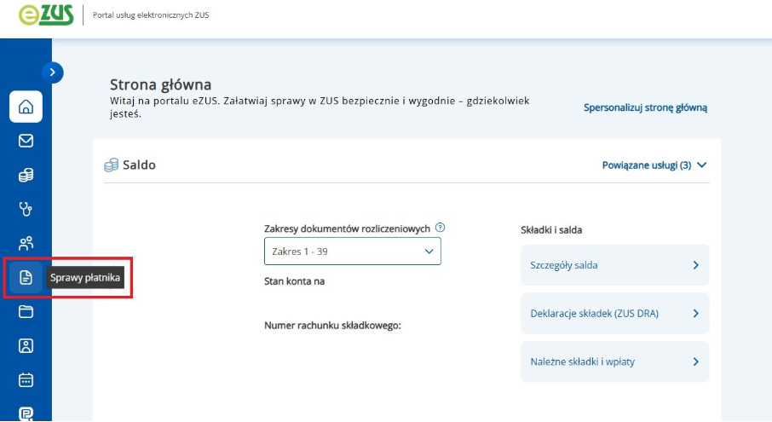Click the bottom sidebar icon below the calendar
Viewport: 772px width, 422px height.
coord(26,412)
